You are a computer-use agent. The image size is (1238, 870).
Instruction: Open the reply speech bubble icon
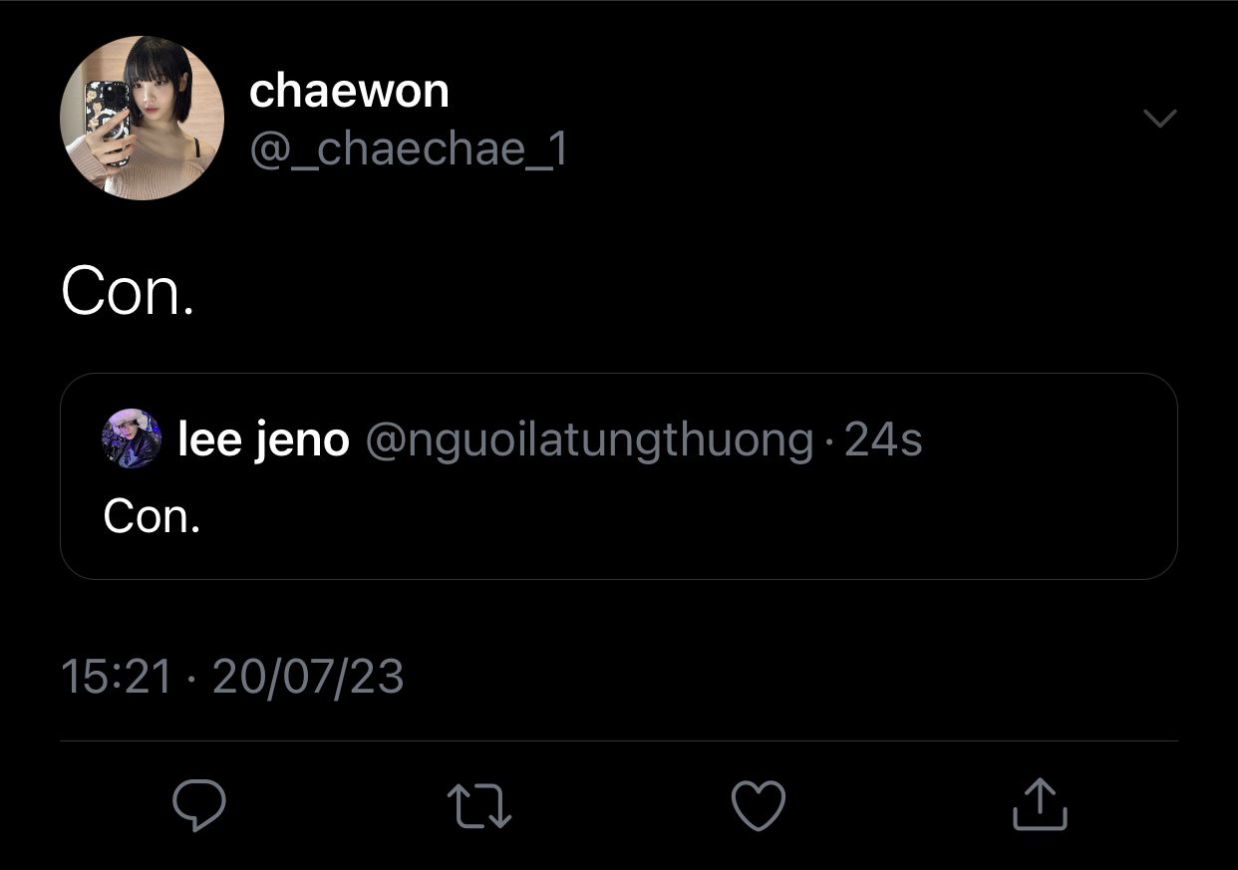click(199, 805)
